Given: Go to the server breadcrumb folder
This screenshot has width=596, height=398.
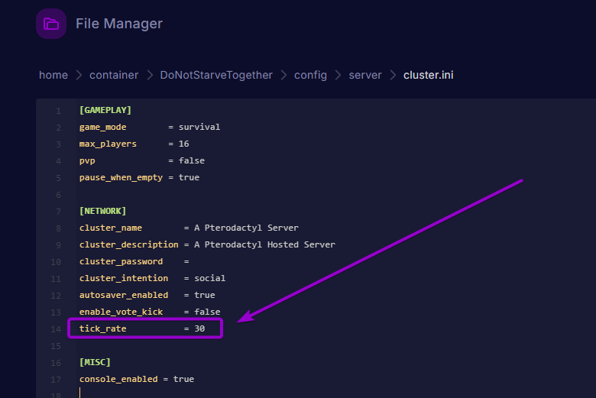Looking at the screenshot, I should coord(365,75).
